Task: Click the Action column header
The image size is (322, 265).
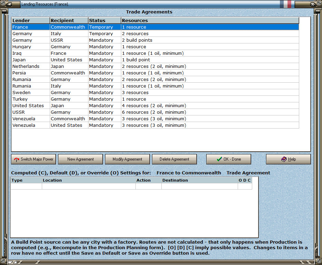Action: pos(149,180)
